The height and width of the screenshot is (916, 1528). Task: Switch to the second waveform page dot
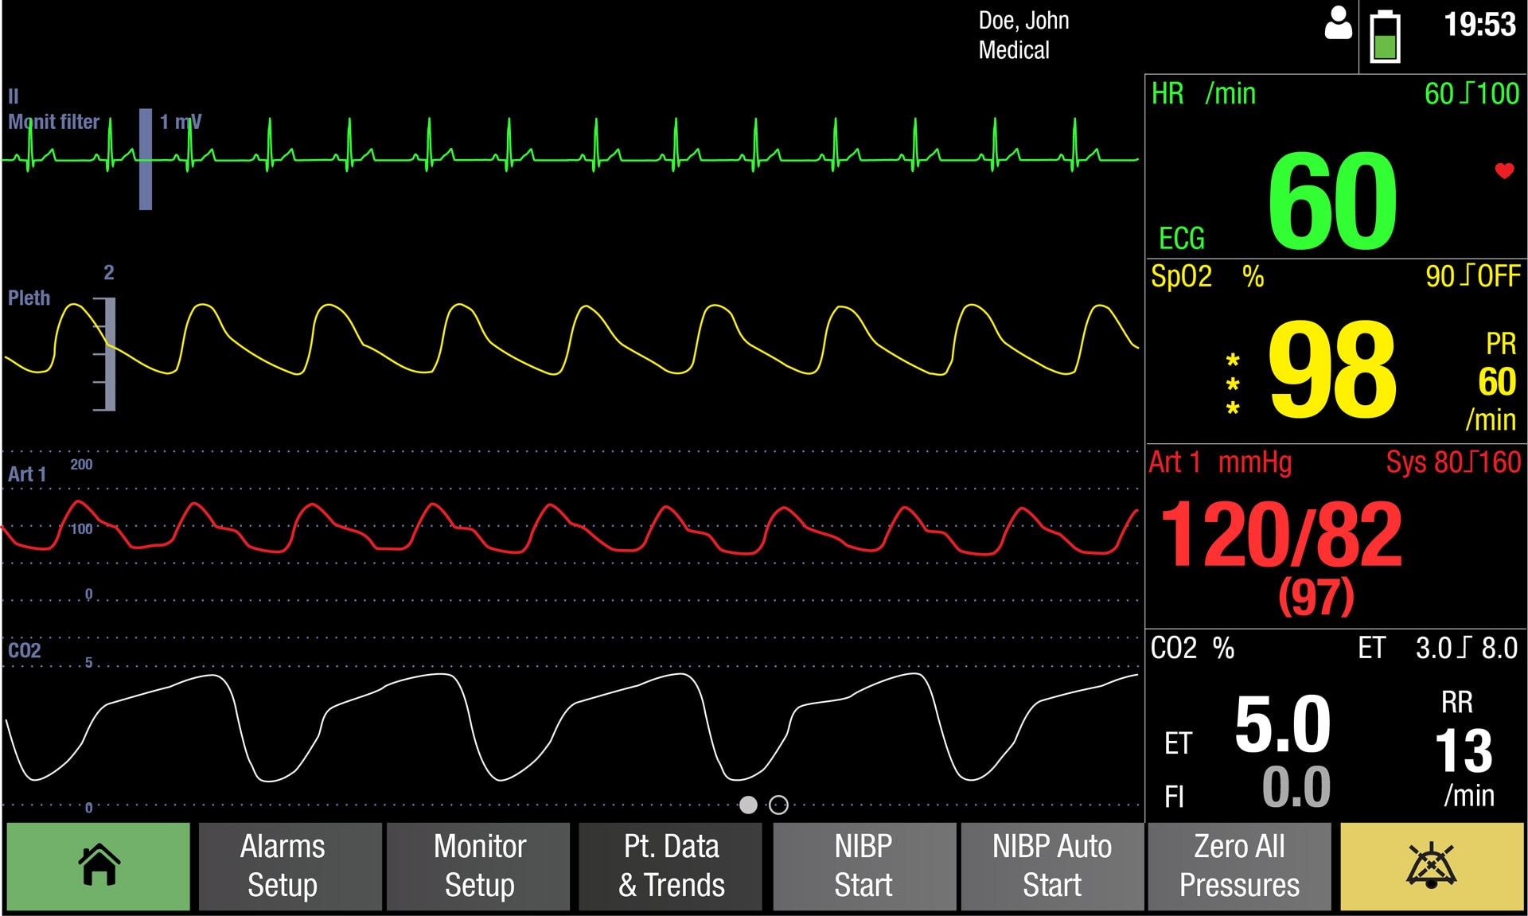coord(778,805)
